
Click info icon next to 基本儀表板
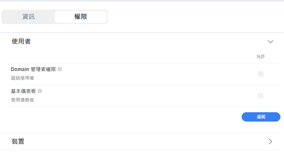[x=40, y=91]
